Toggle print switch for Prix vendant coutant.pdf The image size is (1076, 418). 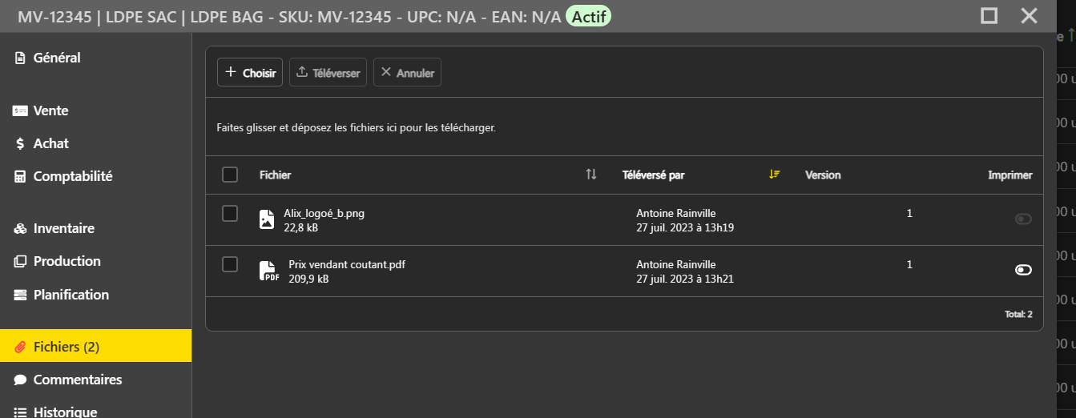[1023, 270]
